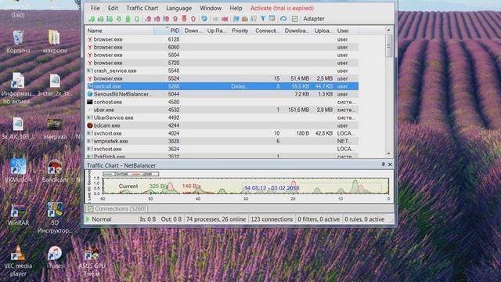Open the ASUS GPU Tweak shortcut
This screenshot has height=282, width=501.
92,261
